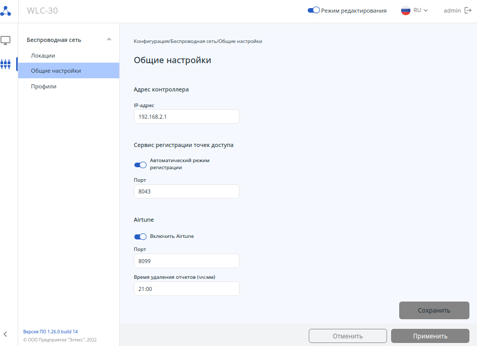
Task: Click the software version link
Action: pyautogui.click(x=51, y=332)
